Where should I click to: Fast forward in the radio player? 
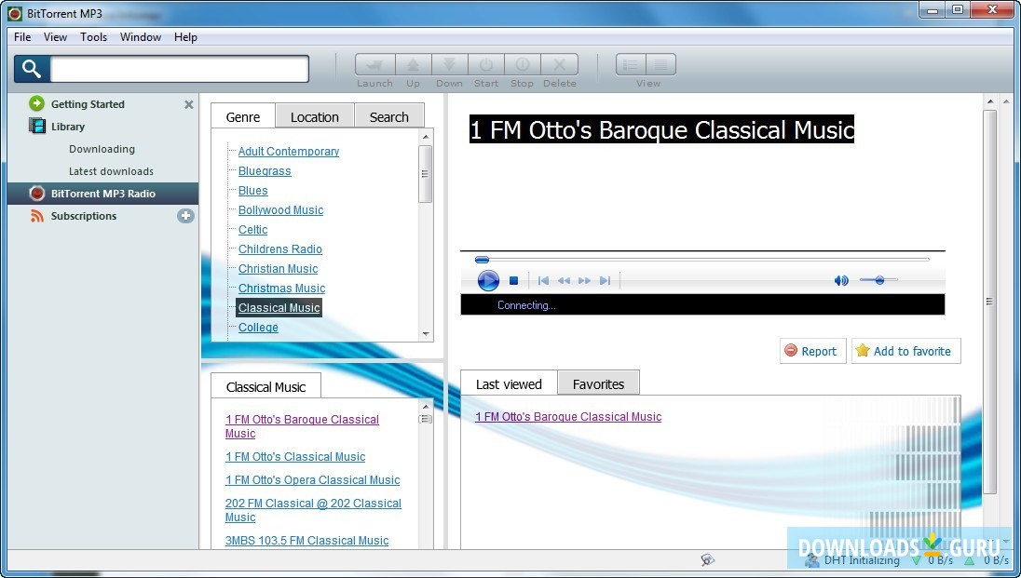pyautogui.click(x=585, y=280)
